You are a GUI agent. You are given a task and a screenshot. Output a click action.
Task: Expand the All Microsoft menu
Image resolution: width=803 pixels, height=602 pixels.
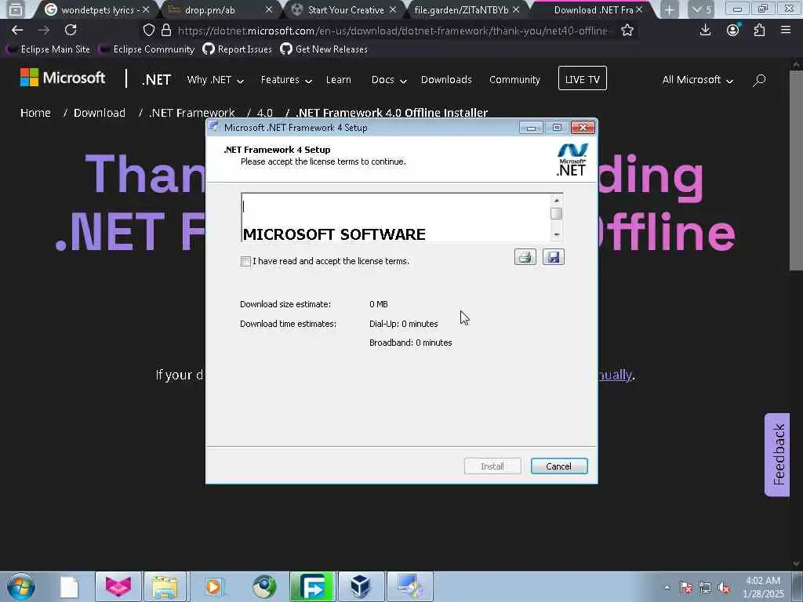[x=697, y=80]
